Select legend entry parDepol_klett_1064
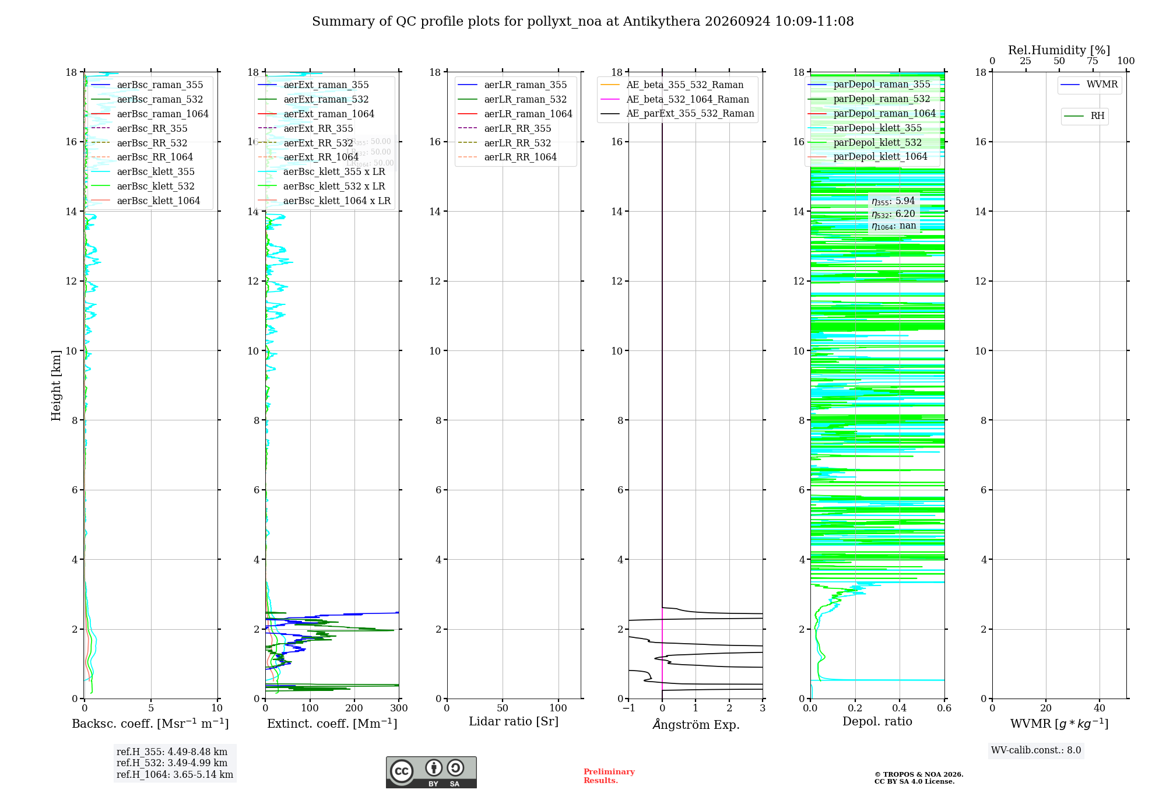This screenshot has width=1166, height=793. tap(868, 157)
